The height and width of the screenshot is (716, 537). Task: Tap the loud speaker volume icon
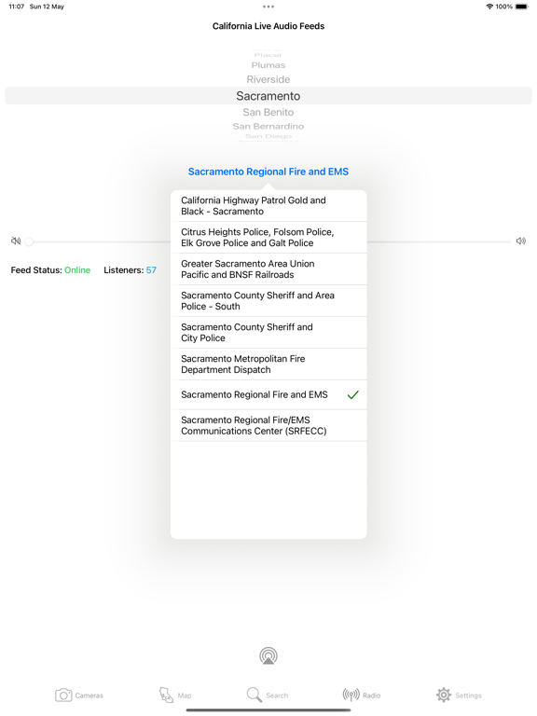[520, 241]
